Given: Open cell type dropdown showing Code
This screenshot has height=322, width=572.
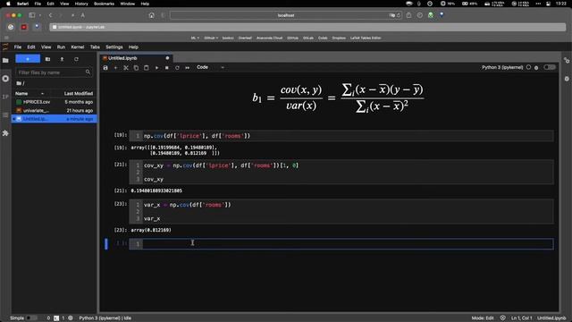Looking at the screenshot, I should [211, 67].
